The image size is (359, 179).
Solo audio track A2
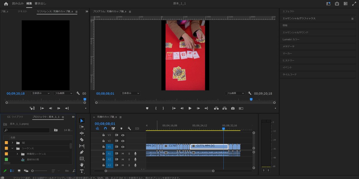(129, 159)
